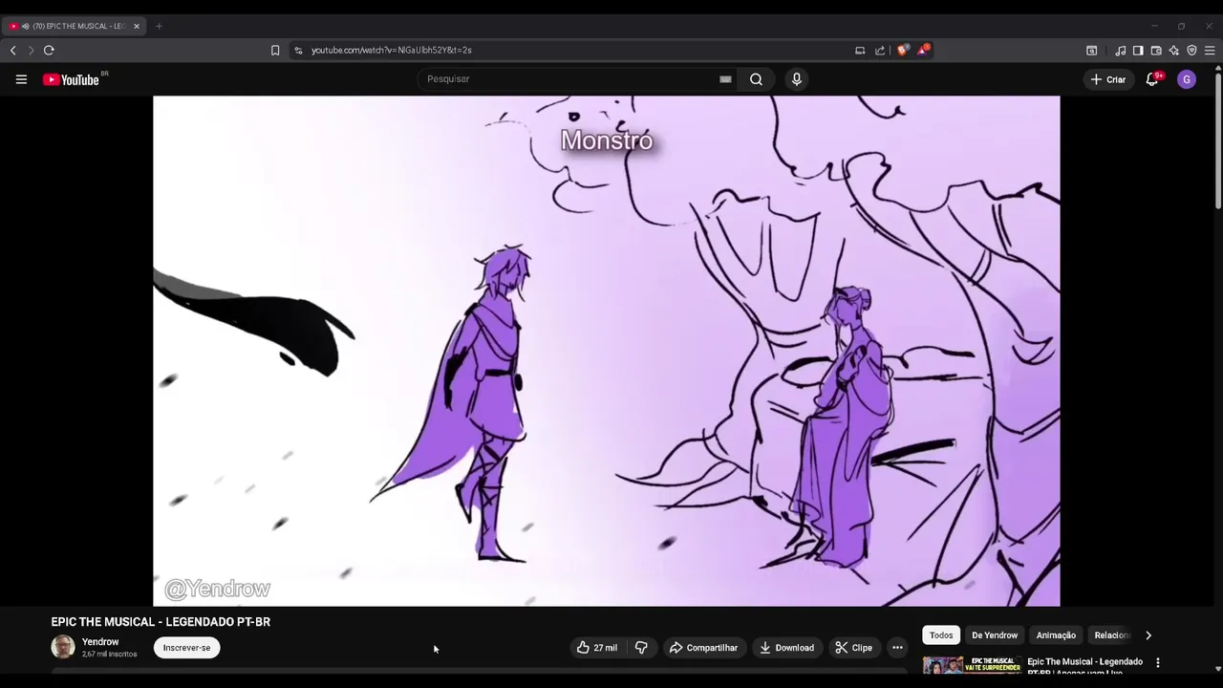
Task: Open Brave Rewards triangle icon
Action: pyautogui.click(x=923, y=50)
